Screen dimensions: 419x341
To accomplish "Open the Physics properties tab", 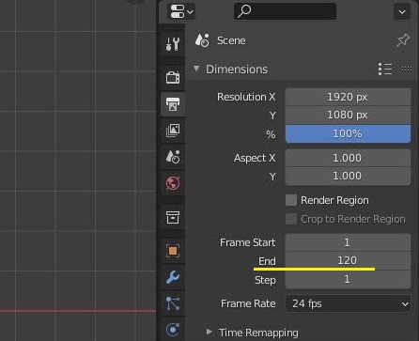I will click(x=173, y=330).
